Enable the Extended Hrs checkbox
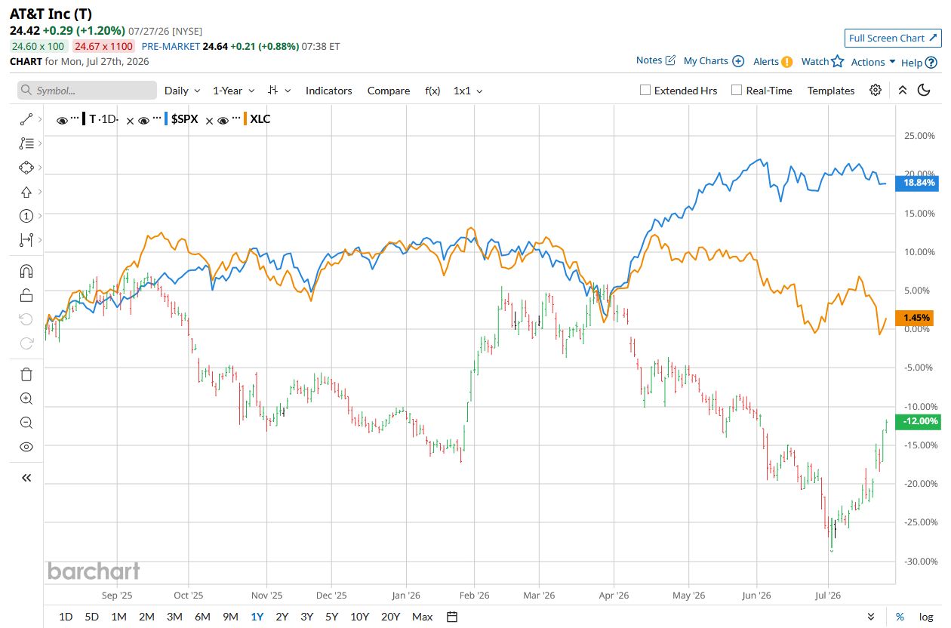This screenshot has width=951, height=628. pyautogui.click(x=645, y=90)
